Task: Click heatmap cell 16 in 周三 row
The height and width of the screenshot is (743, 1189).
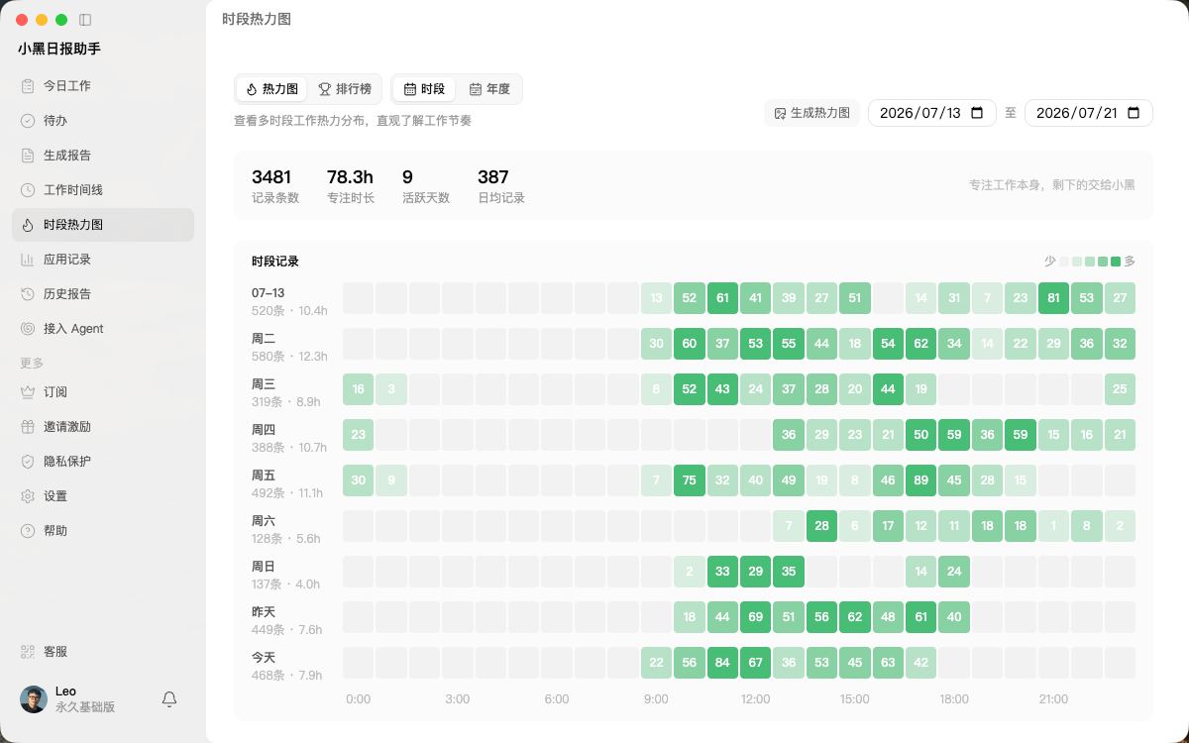Action: coord(359,389)
